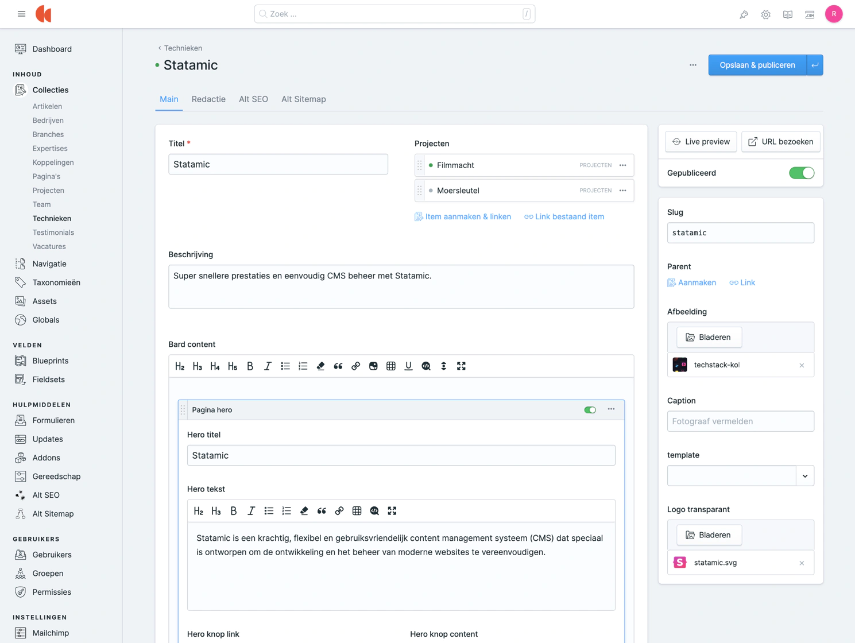Viewport: 855px width, 643px height.
Task: Insert link in Bard content toolbar
Action: point(355,366)
